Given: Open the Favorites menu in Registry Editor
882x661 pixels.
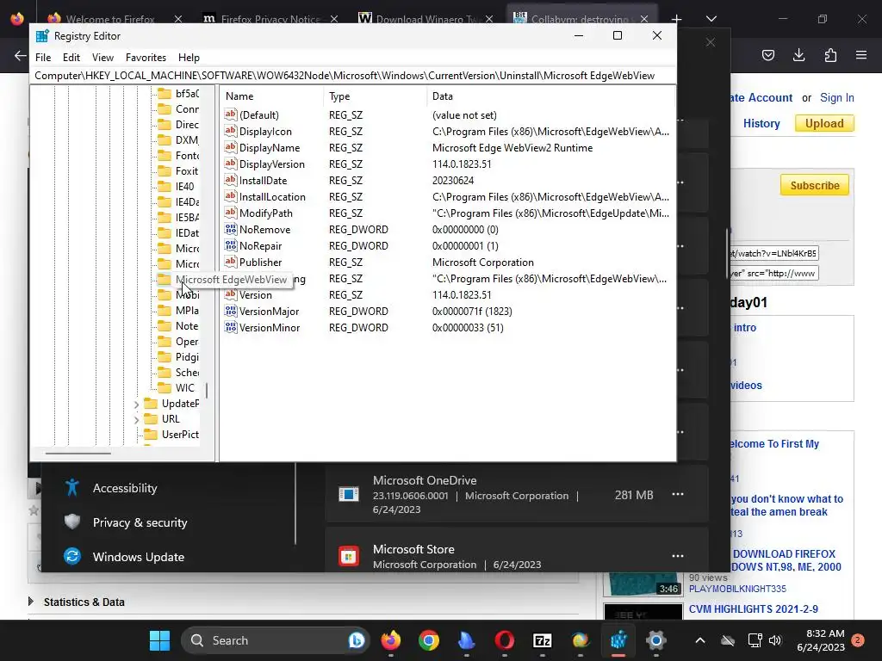Looking at the screenshot, I should point(146,58).
